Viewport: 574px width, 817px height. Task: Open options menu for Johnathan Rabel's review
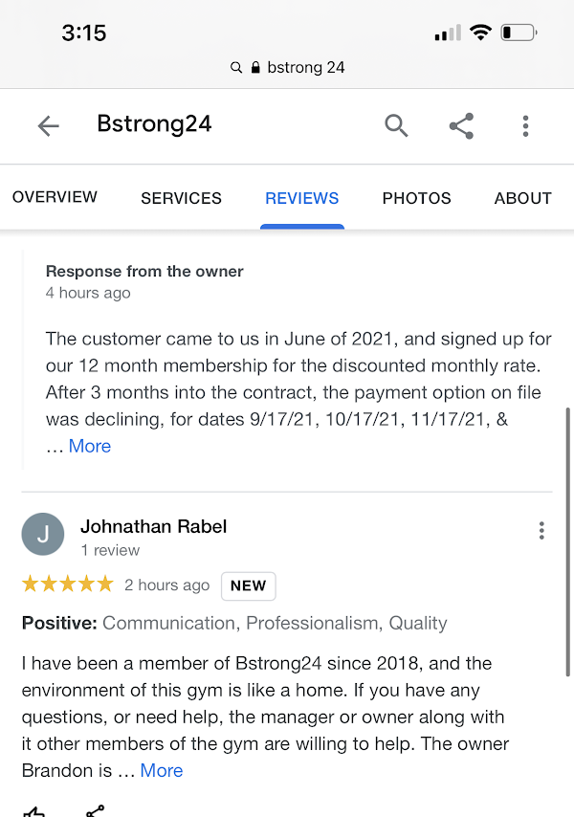click(x=541, y=530)
